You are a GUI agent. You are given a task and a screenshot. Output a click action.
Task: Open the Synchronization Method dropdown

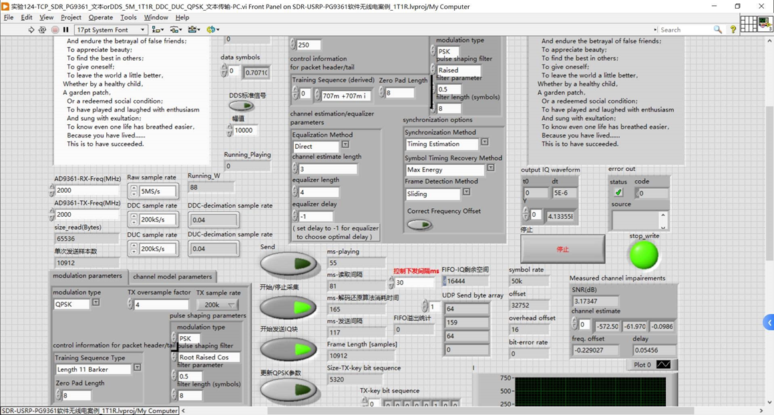(485, 141)
